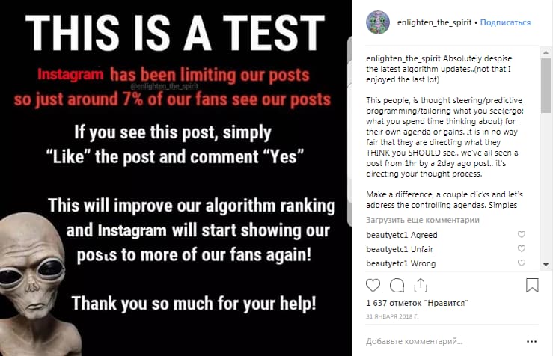Viewport: 553px width, 356px height.
Task: Click the scrollbar down arrow in comments
Action: click(546, 264)
